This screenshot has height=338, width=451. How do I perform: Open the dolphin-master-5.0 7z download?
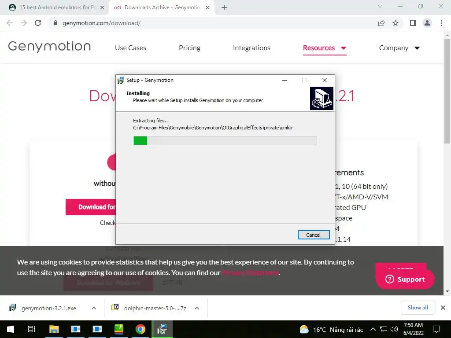(150, 308)
